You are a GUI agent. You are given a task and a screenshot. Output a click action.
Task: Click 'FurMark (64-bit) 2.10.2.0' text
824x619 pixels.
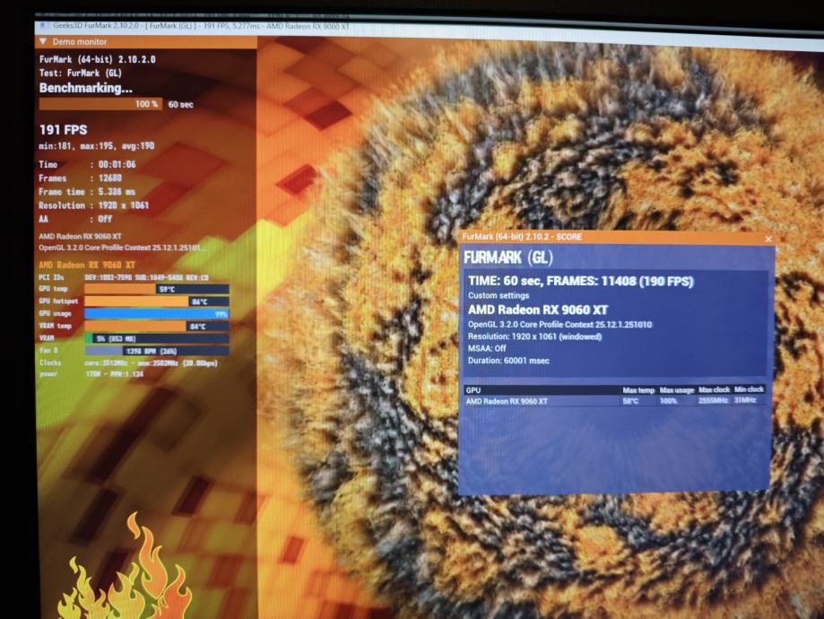97,59
